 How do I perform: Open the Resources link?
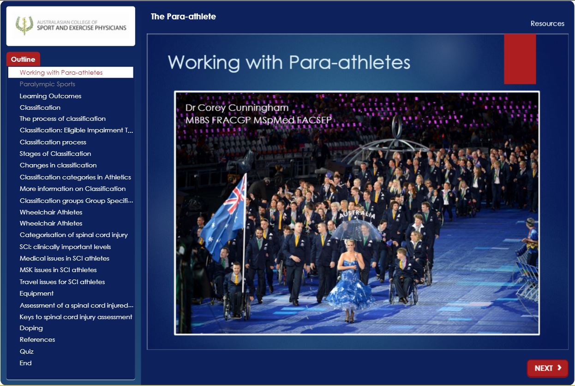click(547, 24)
